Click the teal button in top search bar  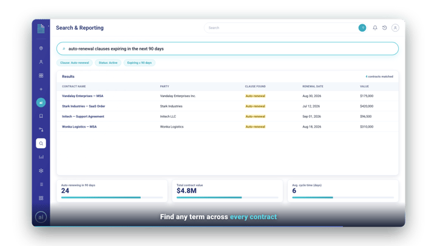[x=362, y=27]
